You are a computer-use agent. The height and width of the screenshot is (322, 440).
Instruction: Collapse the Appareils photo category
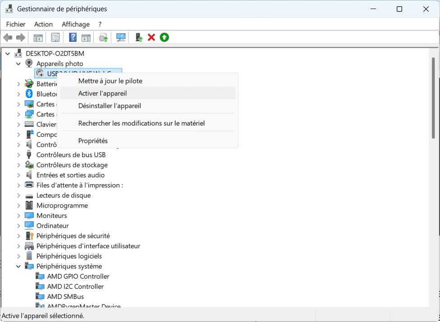point(18,63)
